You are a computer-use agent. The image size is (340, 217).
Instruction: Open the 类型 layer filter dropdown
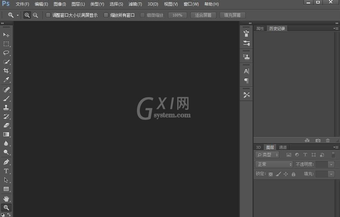point(267,155)
